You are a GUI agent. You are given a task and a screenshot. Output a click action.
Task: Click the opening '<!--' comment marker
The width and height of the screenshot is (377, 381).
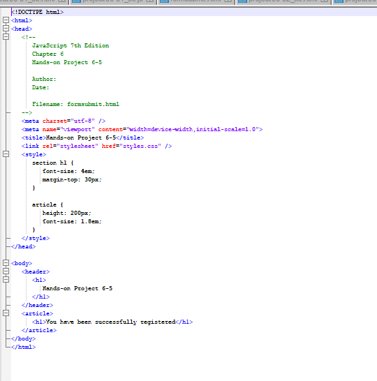point(29,37)
